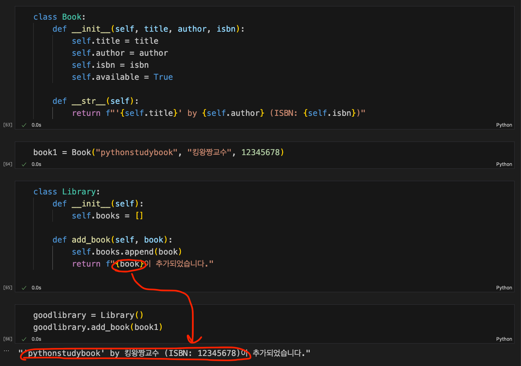Screen dimensions: 521x366
Task: Click the 'self.books.append(book)' line
Action: tap(127, 252)
